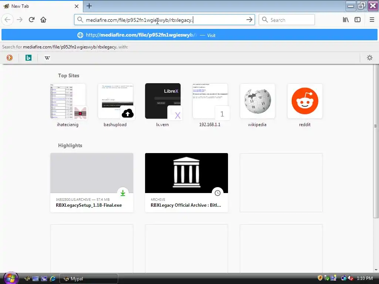The image size is (379, 284).
Task: Open the home page button
Action: pyautogui.click(x=43, y=20)
